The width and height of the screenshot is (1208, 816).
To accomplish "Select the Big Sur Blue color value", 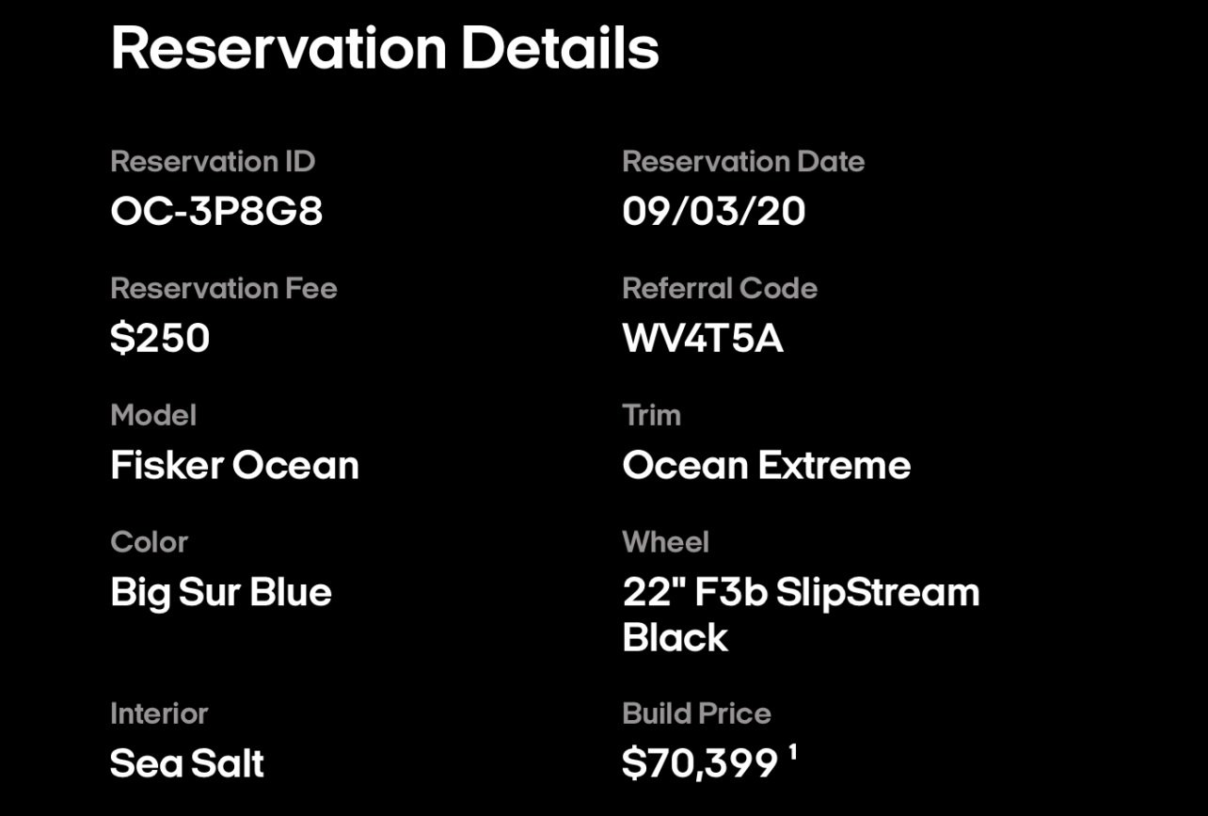I will pos(221,592).
